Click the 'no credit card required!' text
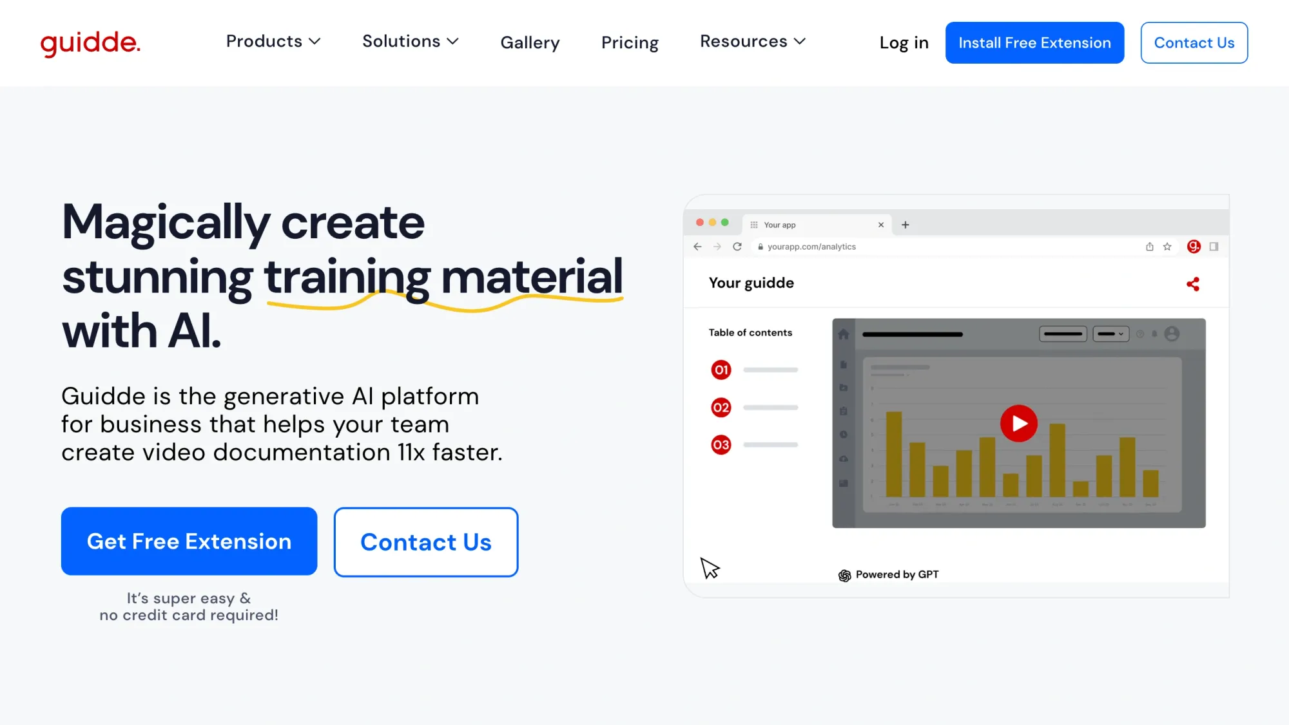 [189, 615]
